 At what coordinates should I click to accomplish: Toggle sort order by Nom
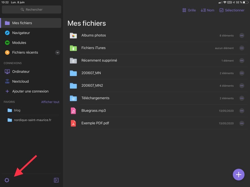tap(207, 10)
